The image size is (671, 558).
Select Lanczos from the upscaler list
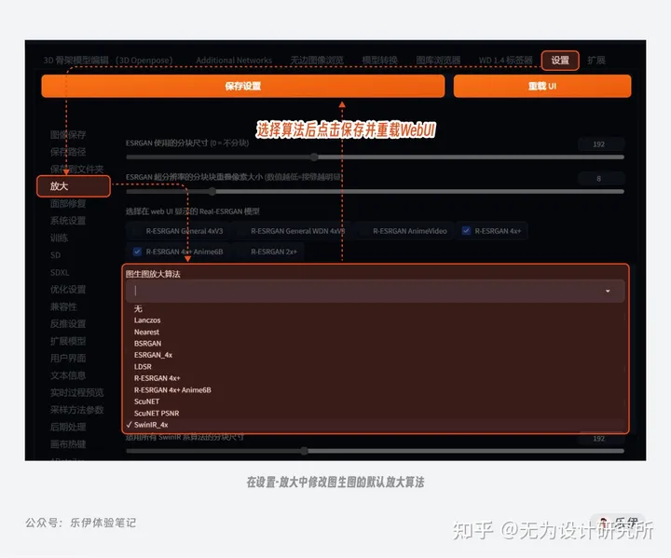coord(147,320)
